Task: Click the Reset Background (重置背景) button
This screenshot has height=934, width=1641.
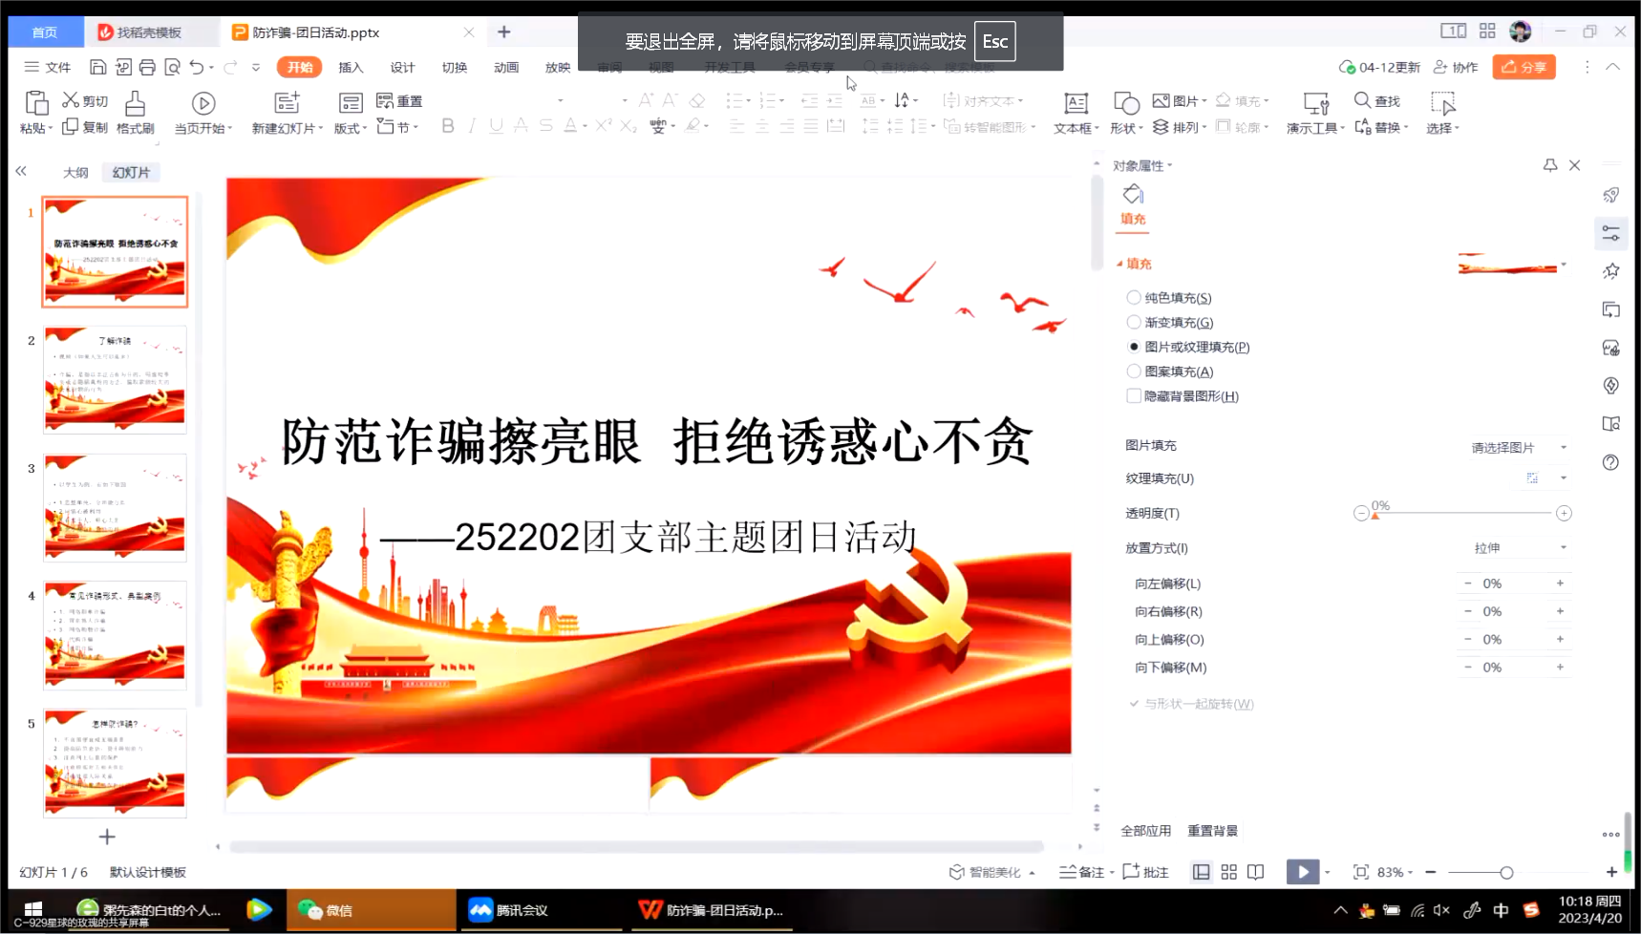Action: coord(1212,831)
